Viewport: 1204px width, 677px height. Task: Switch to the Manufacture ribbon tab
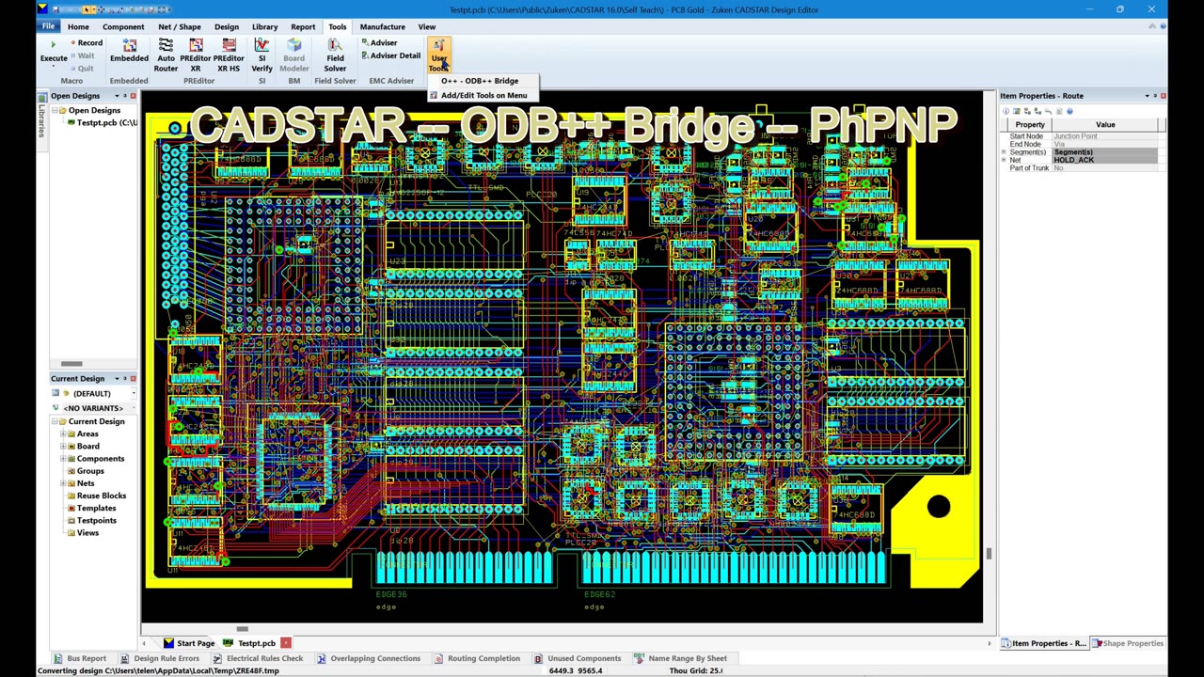(x=382, y=26)
